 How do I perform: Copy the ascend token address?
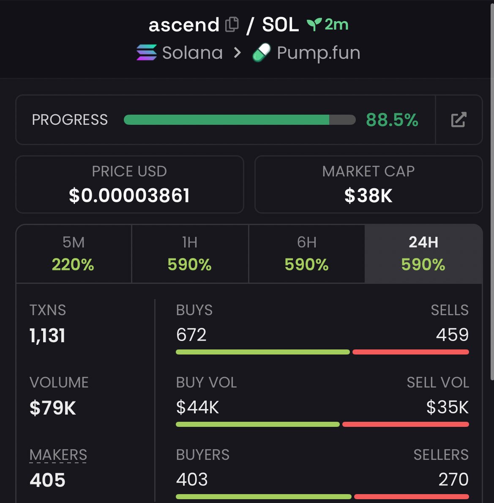(x=232, y=25)
